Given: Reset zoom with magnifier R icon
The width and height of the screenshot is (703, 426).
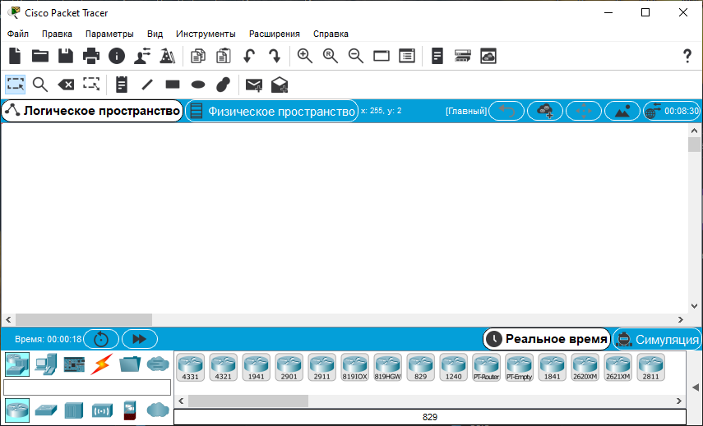Looking at the screenshot, I should (331, 56).
